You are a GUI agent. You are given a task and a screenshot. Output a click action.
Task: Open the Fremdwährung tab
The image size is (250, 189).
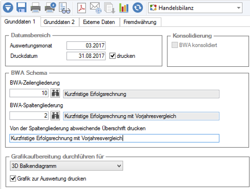pyautogui.click(x=140, y=22)
